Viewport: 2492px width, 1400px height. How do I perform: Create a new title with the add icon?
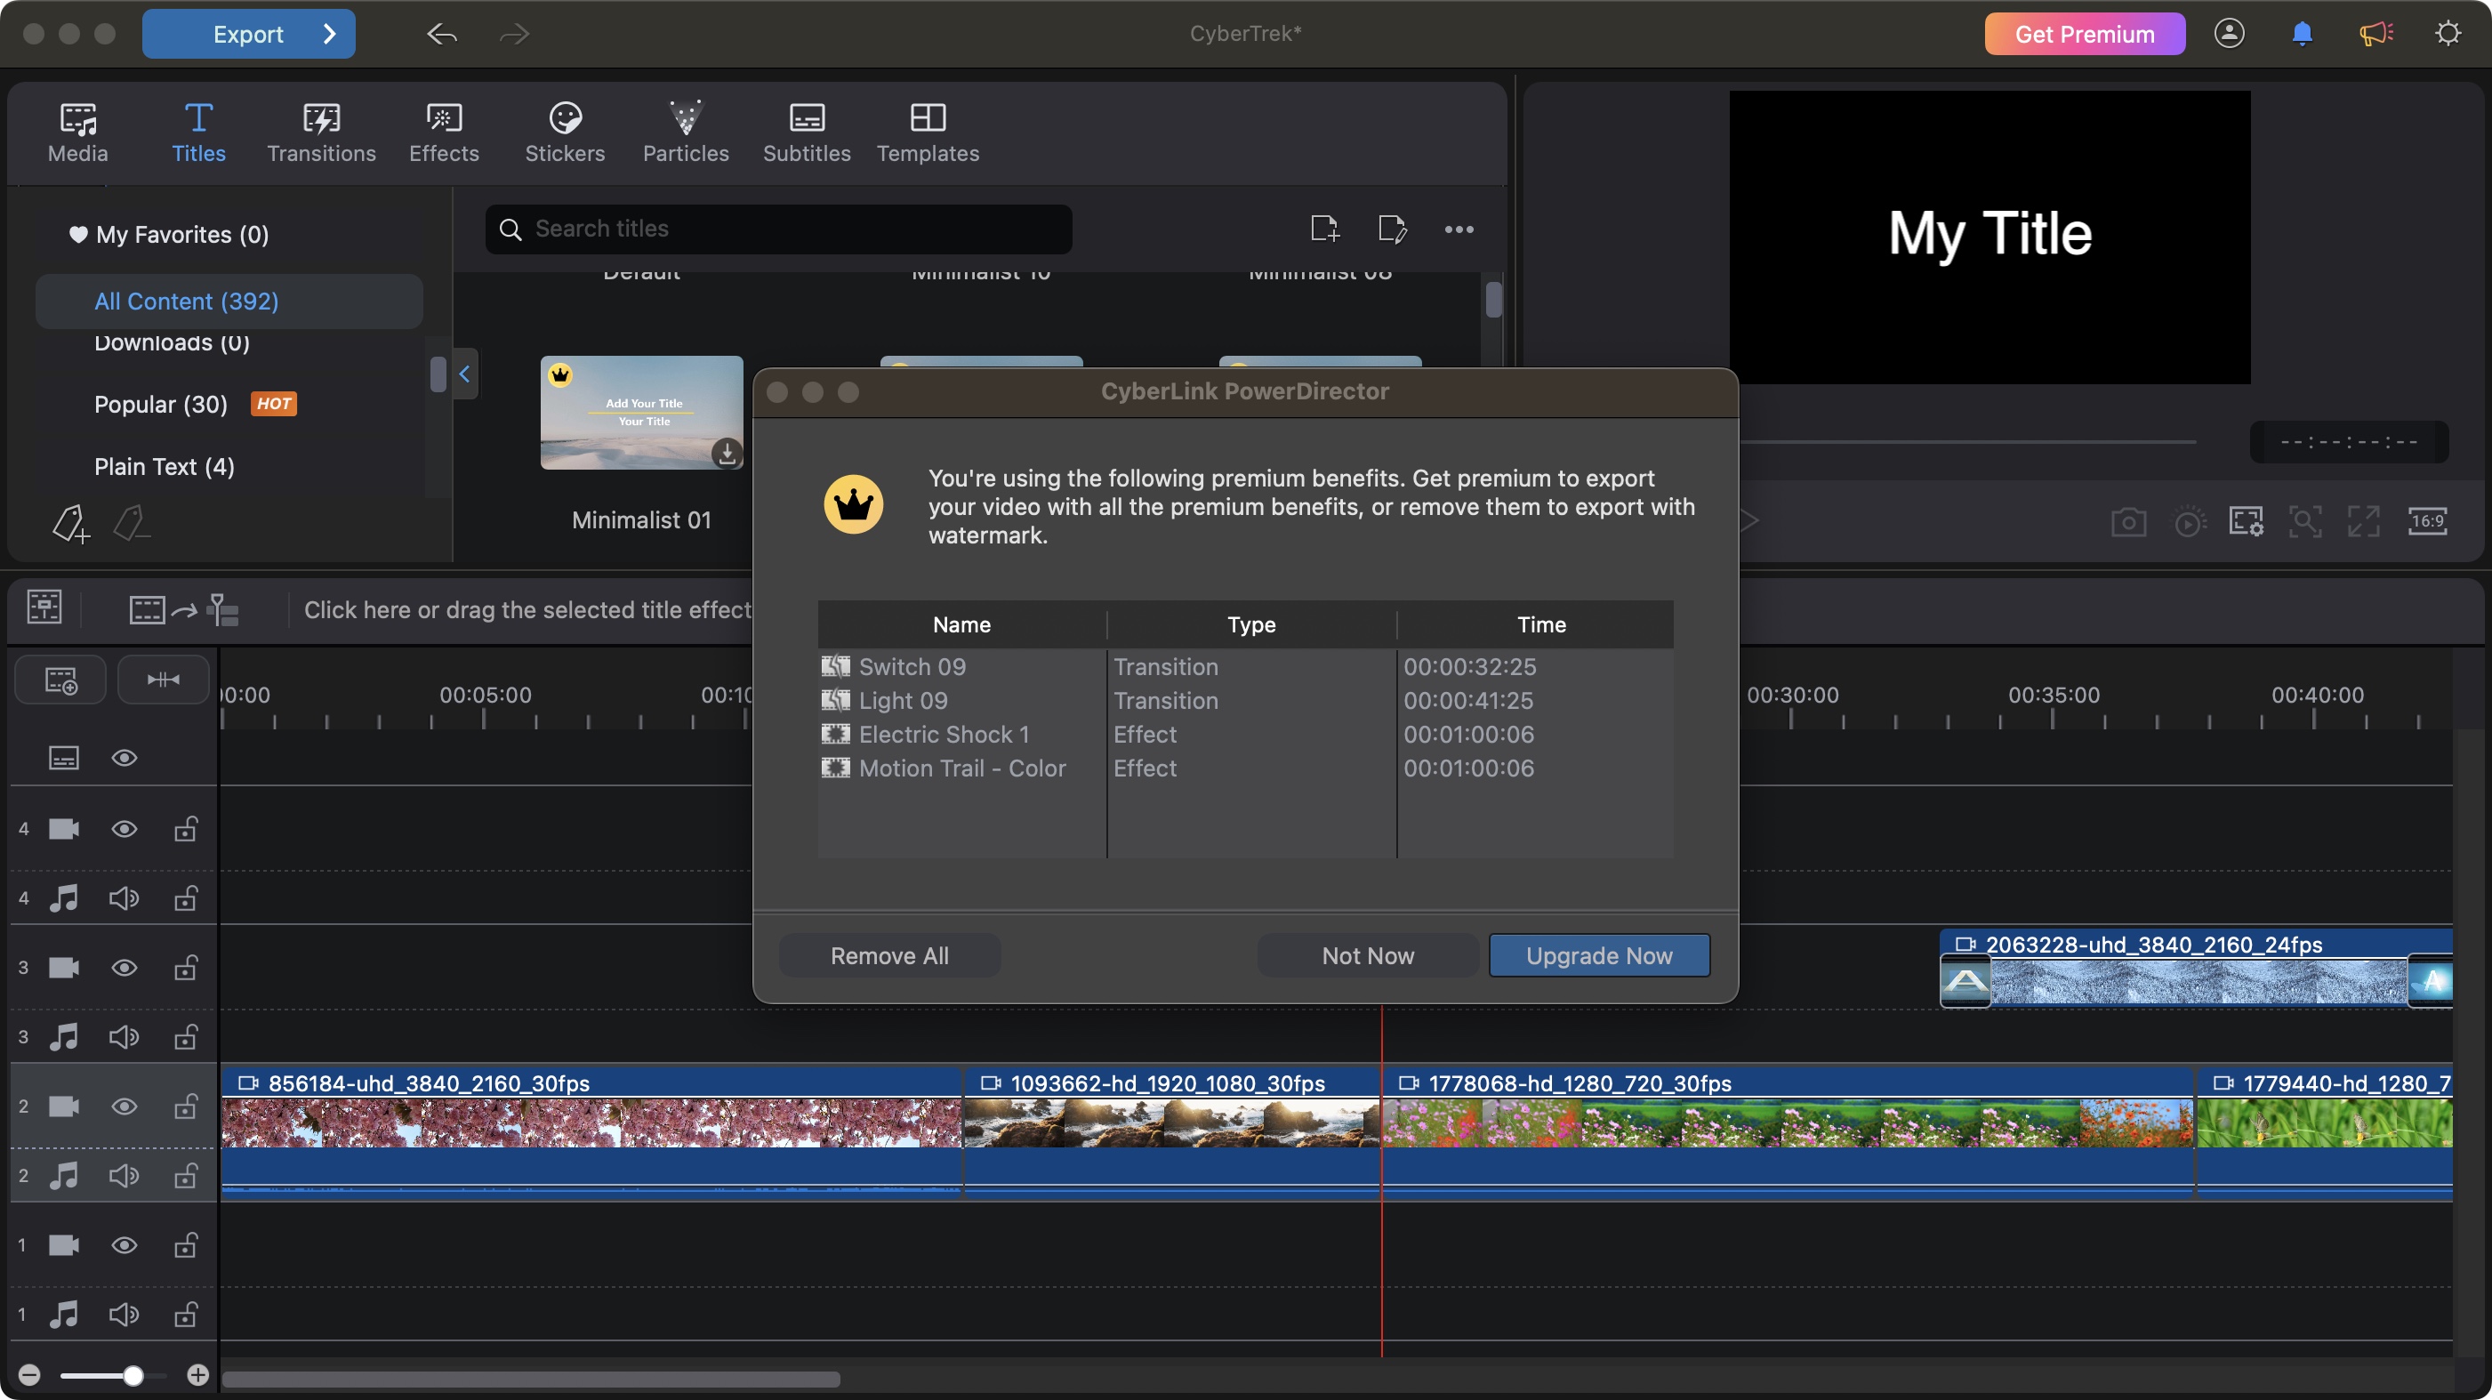click(1324, 229)
